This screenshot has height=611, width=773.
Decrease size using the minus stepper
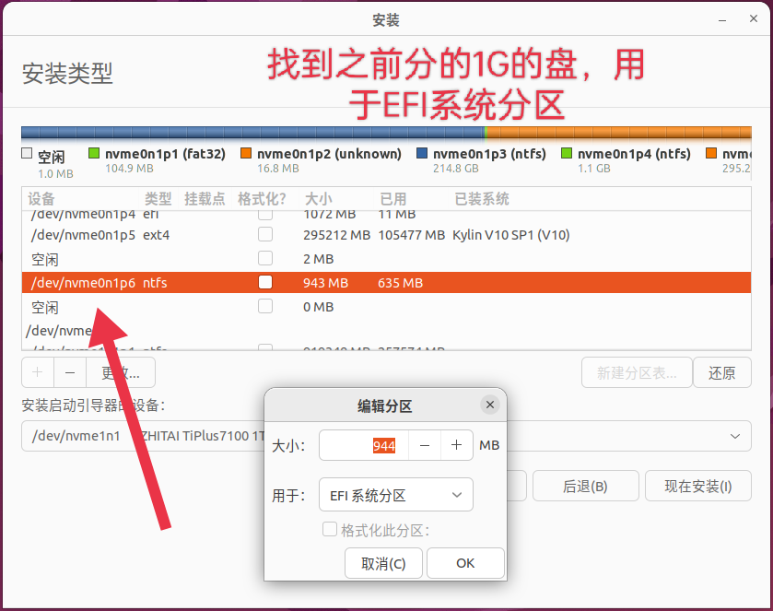coord(424,445)
